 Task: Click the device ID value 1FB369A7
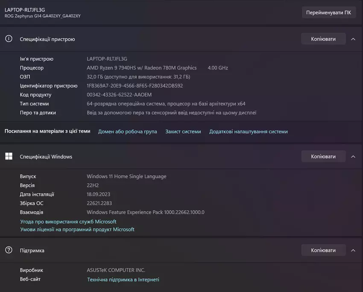[135, 86]
